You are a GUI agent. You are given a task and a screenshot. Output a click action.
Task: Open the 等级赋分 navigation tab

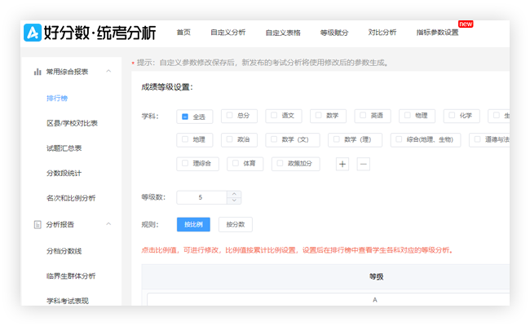[x=334, y=33]
